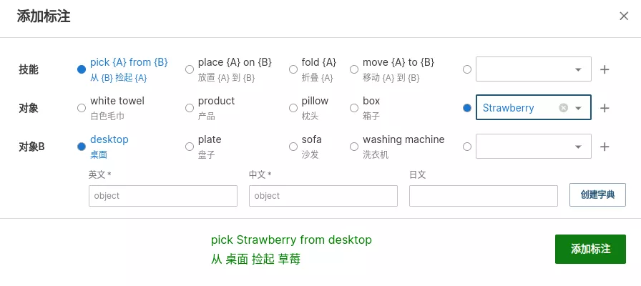
Task: Click the 英文 input field
Action: 163,196
